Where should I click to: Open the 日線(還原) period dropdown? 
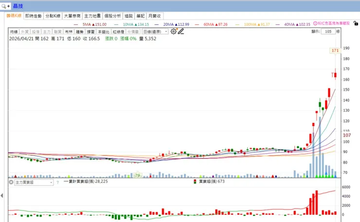coord(155,32)
